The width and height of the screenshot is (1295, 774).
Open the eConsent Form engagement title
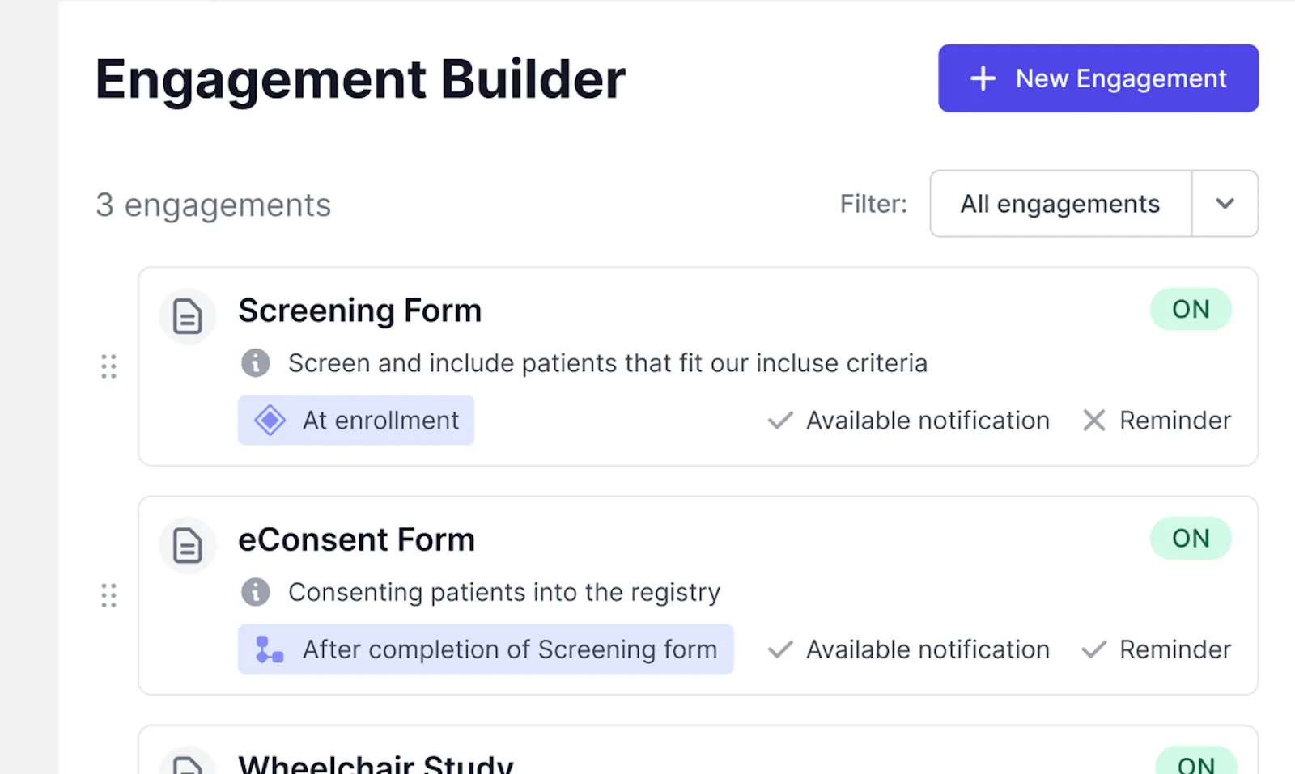[x=356, y=539]
